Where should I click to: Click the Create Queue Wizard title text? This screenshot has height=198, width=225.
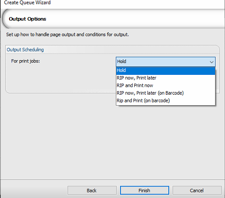click(x=27, y=2)
